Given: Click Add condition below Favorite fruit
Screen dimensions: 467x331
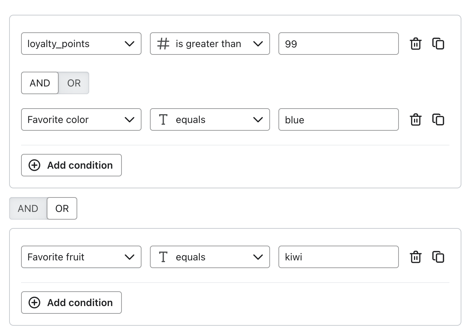Looking at the screenshot, I should coord(71,303).
